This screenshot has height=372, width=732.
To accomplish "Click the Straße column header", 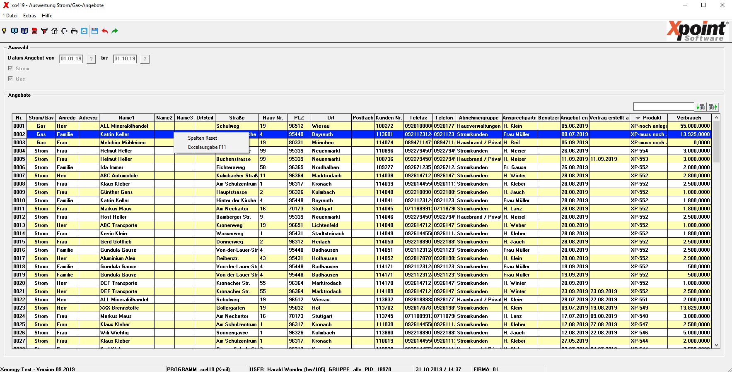I will 237,118.
